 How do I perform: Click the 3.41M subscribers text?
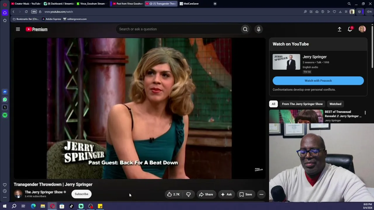[x=35, y=196]
